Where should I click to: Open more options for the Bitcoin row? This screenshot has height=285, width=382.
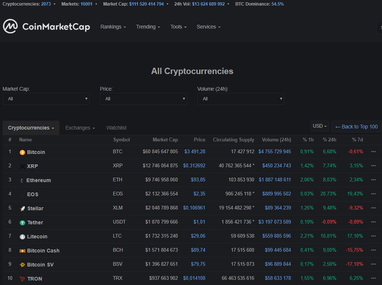pyautogui.click(x=373, y=152)
